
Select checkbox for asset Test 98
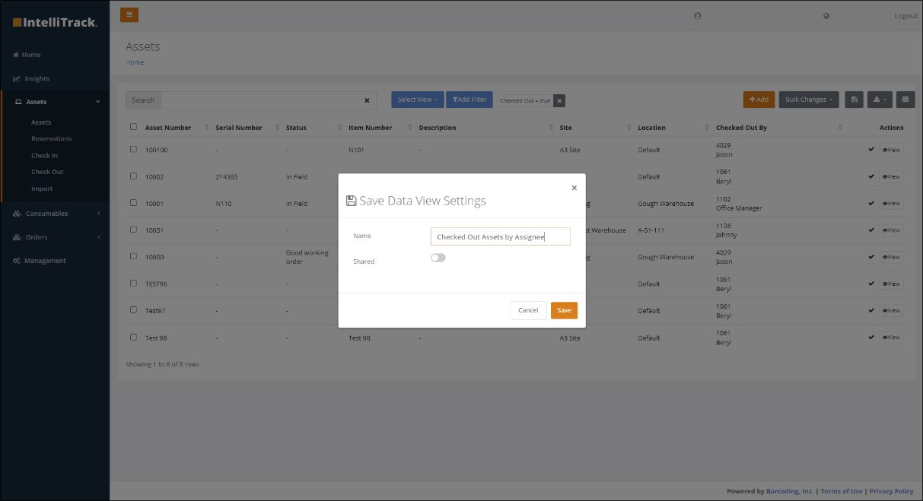(x=134, y=336)
